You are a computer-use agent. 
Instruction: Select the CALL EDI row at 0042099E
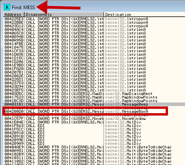click(94, 140)
